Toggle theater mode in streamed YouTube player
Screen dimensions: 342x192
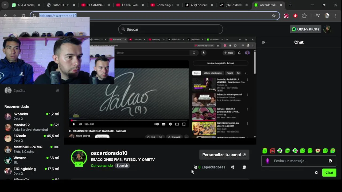click(177, 124)
